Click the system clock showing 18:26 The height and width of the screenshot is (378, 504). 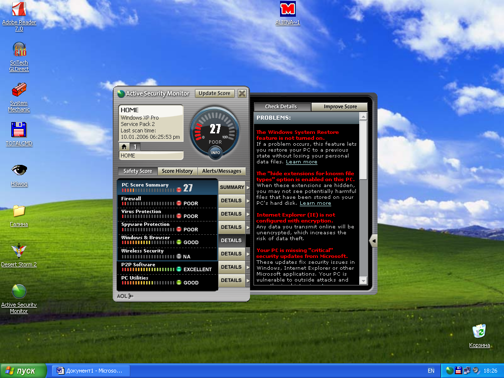(491, 371)
